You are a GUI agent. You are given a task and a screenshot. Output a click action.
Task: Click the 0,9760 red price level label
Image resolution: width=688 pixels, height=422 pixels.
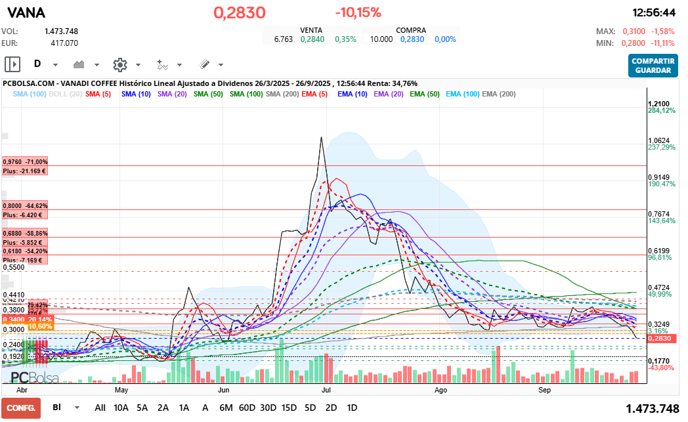(25, 161)
